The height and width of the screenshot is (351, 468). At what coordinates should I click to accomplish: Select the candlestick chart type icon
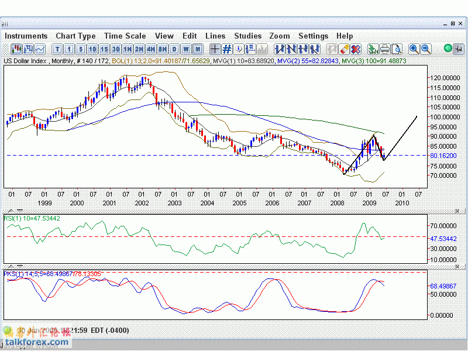click(x=16, y=49)
